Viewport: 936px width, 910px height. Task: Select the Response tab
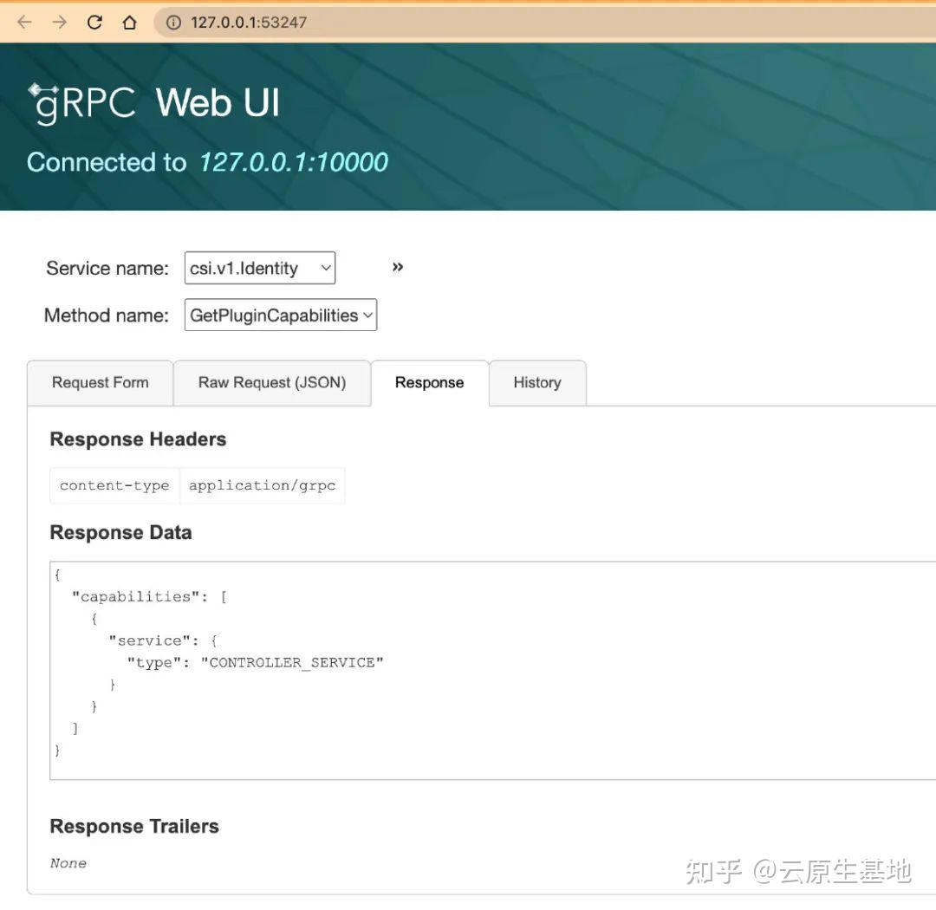point(430,383)
